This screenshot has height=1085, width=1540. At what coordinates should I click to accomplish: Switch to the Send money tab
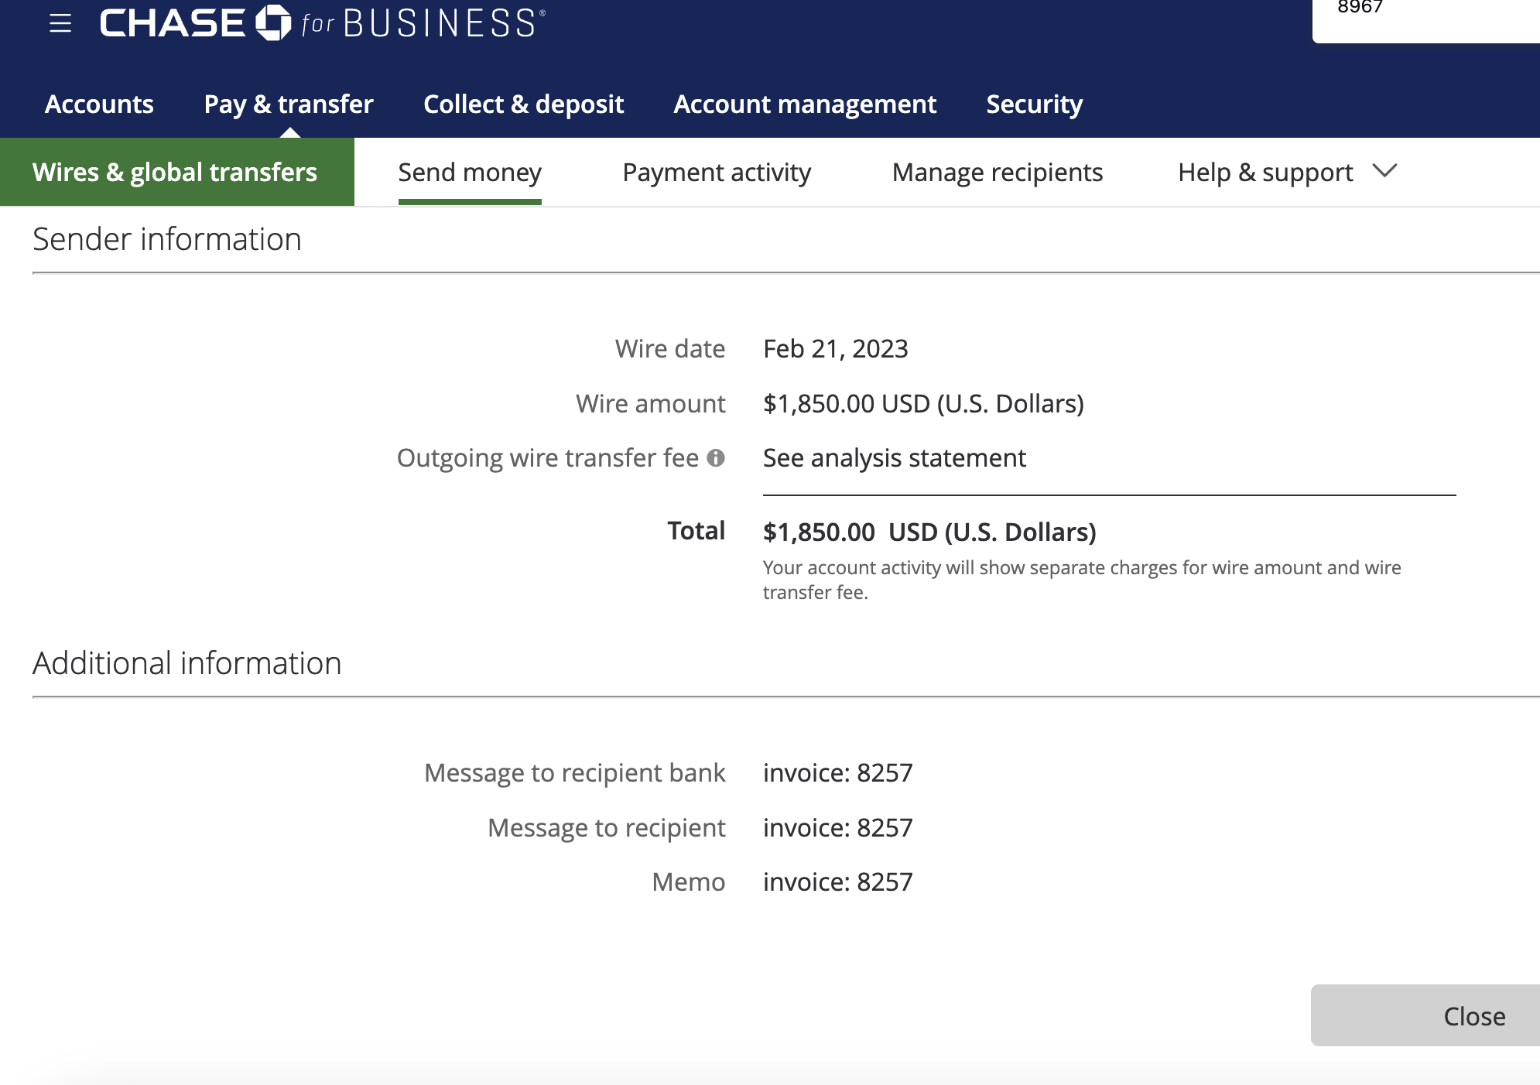tap(470, 173)
